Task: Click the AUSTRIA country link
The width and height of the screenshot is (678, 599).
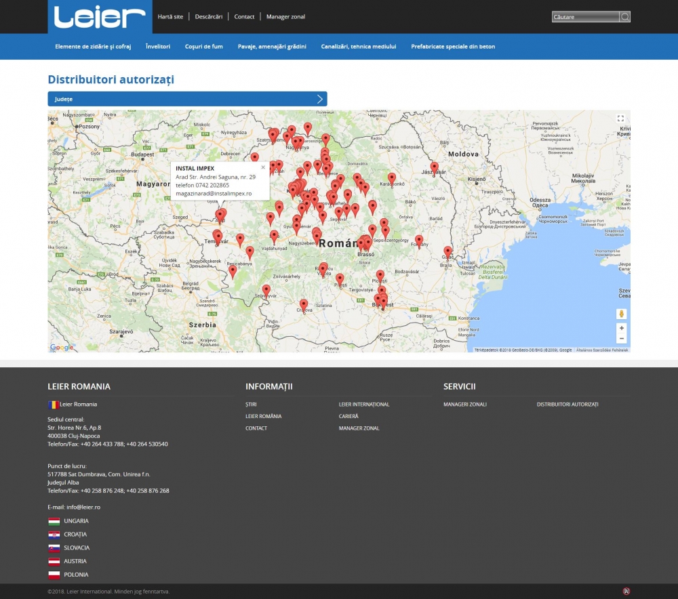Action: (75, 562)
